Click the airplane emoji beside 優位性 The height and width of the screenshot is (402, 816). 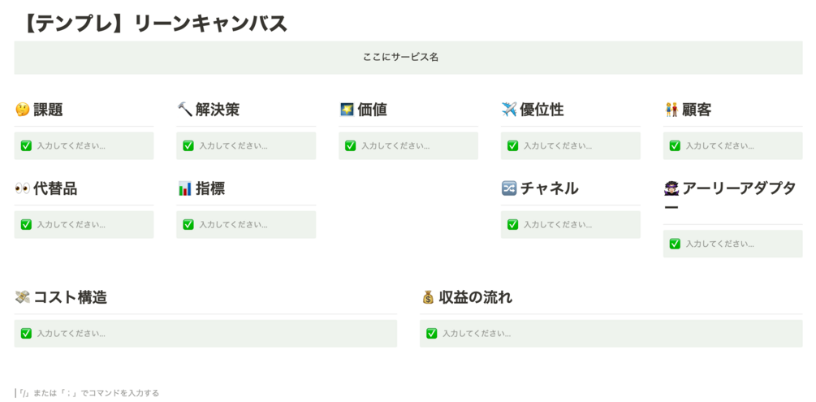click(x=509, y=110)
